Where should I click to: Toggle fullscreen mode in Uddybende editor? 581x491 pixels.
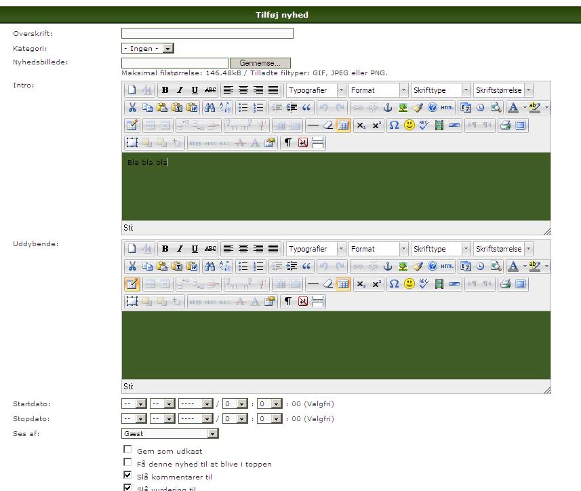(x=521, y=284)
